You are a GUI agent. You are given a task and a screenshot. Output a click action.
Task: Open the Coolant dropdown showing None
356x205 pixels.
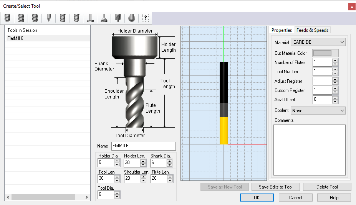[318, 110]
